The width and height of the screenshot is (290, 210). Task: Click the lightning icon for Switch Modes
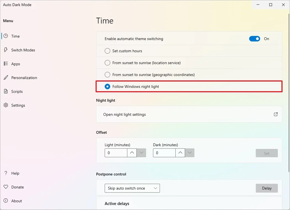[6, 50]
